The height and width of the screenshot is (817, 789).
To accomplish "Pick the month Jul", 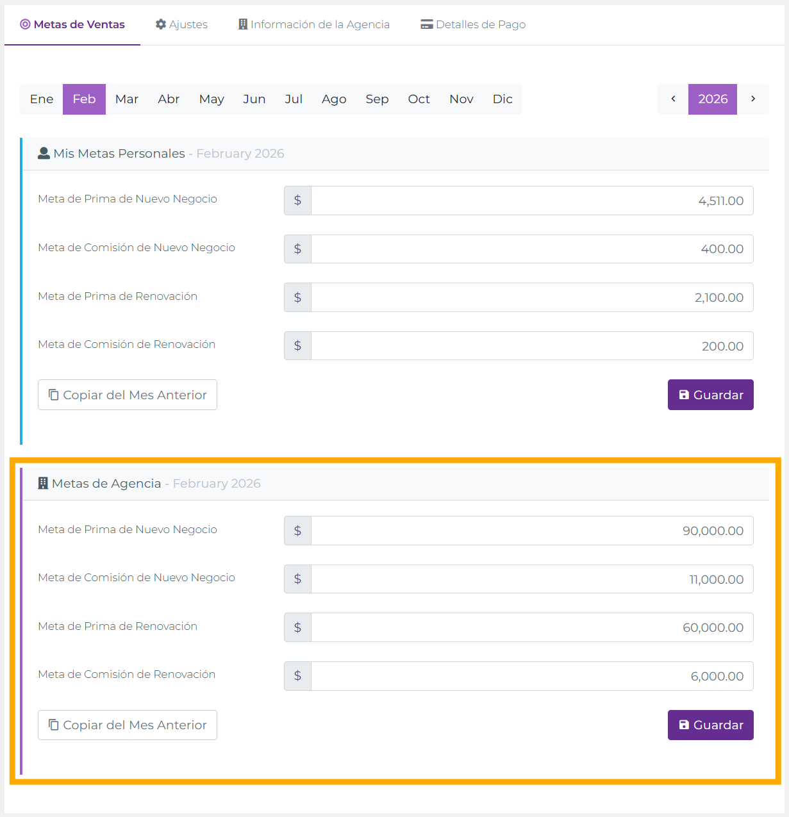I will (294, 99).
